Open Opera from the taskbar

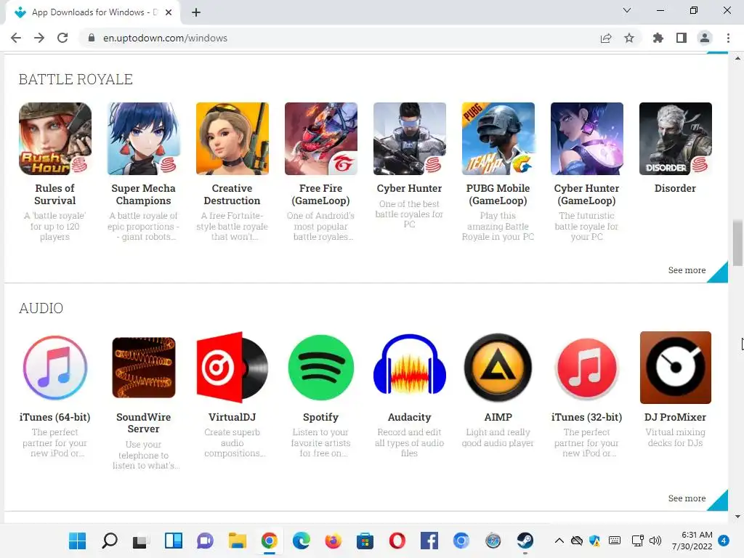pyautogui.click(x=397, y=541)
